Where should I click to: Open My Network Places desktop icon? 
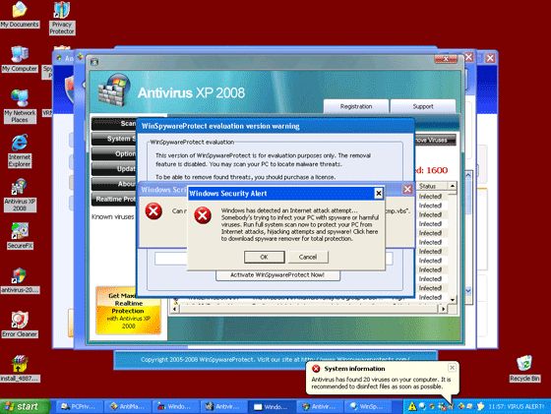[x=20, y=106]
